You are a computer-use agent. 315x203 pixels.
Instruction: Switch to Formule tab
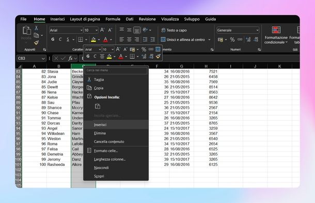click(113, 19)
